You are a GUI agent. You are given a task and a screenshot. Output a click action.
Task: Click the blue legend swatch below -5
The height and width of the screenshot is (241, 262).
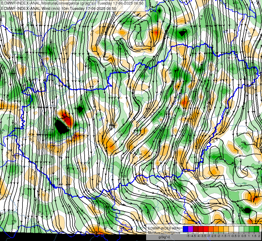click(185, 229)
